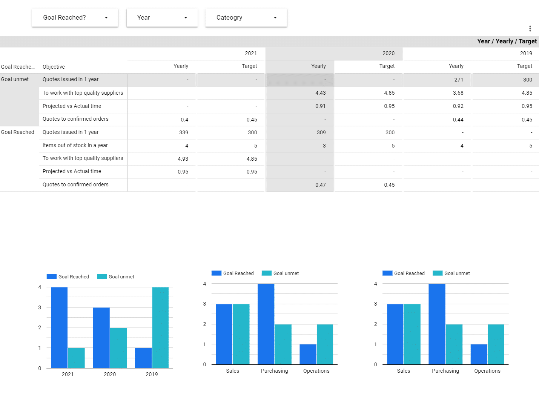Click the Goal Reached row label in table

coord(18,132)
